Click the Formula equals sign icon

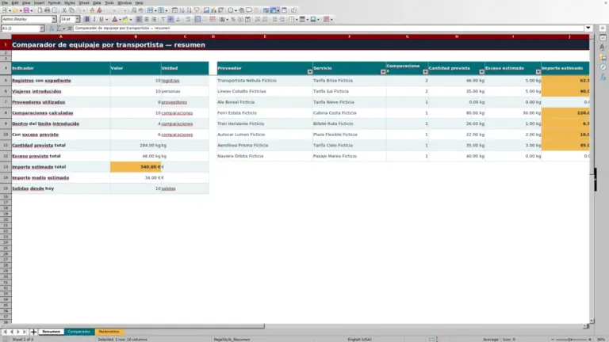70,28
